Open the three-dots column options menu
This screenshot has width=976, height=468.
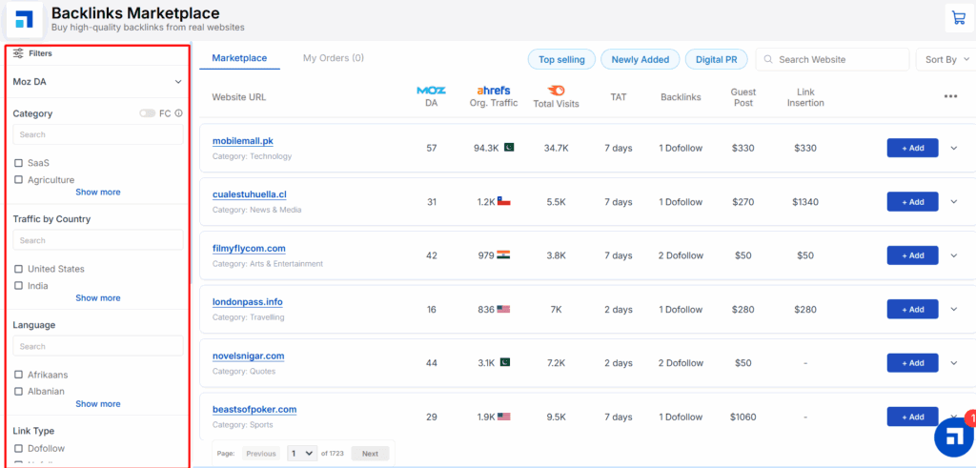(950, 96)
